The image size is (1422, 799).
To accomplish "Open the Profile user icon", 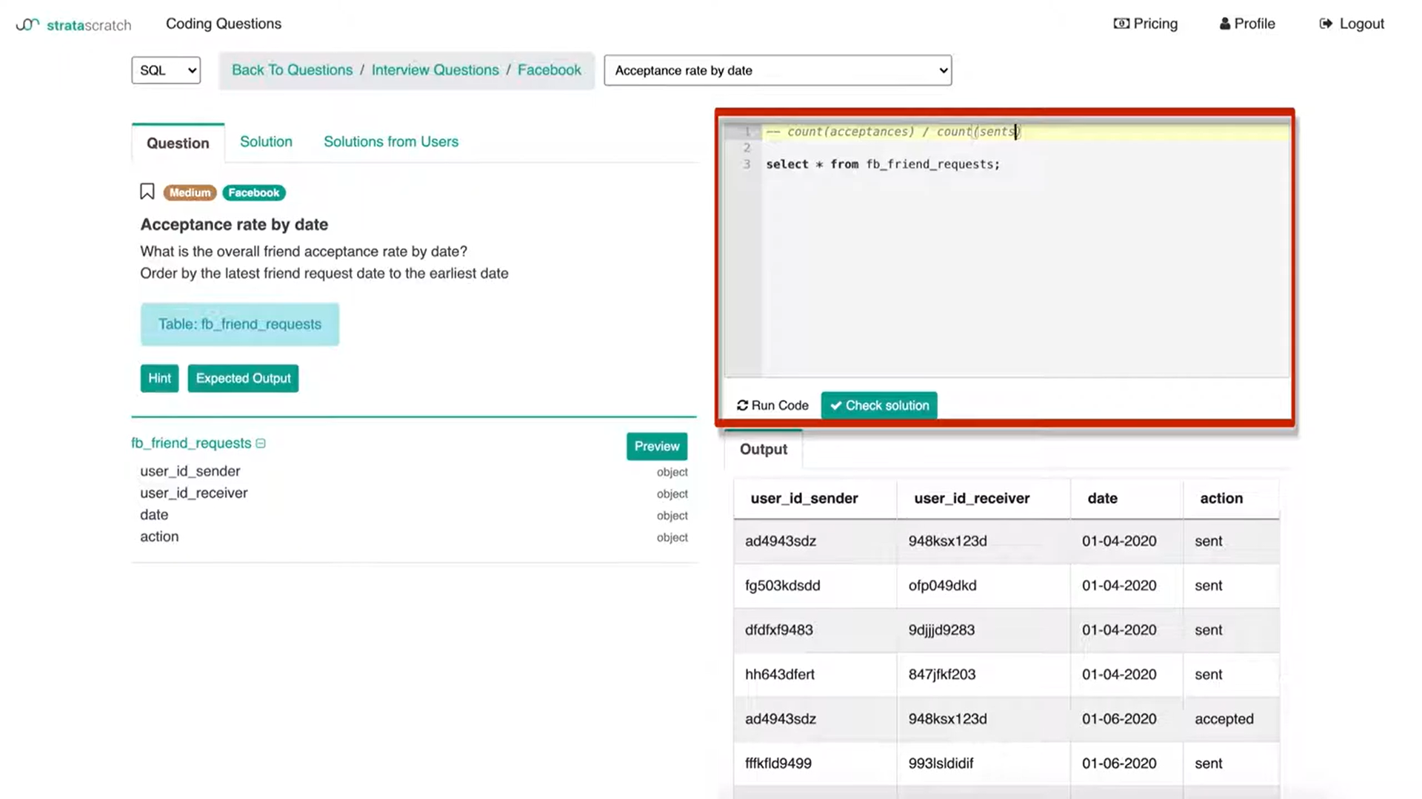I will tap(1224, 24).
